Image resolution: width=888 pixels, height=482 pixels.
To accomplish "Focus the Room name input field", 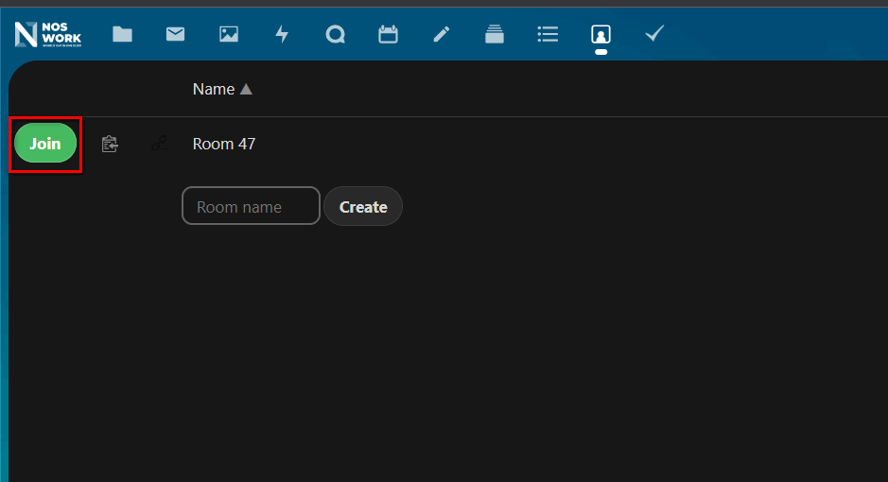I will [x=251, y=206].
